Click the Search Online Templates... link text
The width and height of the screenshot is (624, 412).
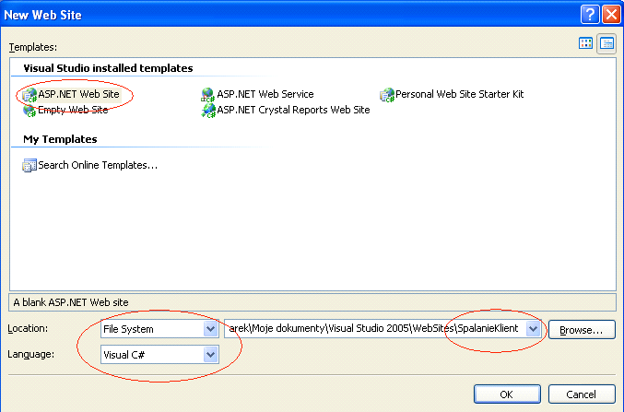tap(98, 165)
